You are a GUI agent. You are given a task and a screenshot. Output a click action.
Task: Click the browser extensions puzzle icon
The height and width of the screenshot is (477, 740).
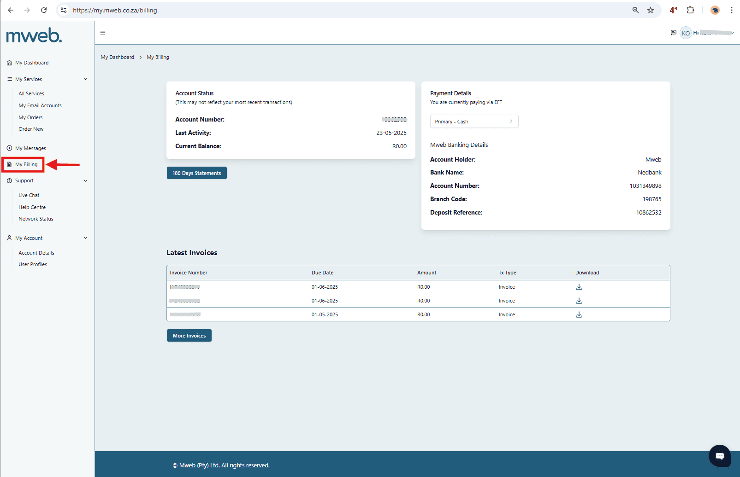(x=690, y=10)
